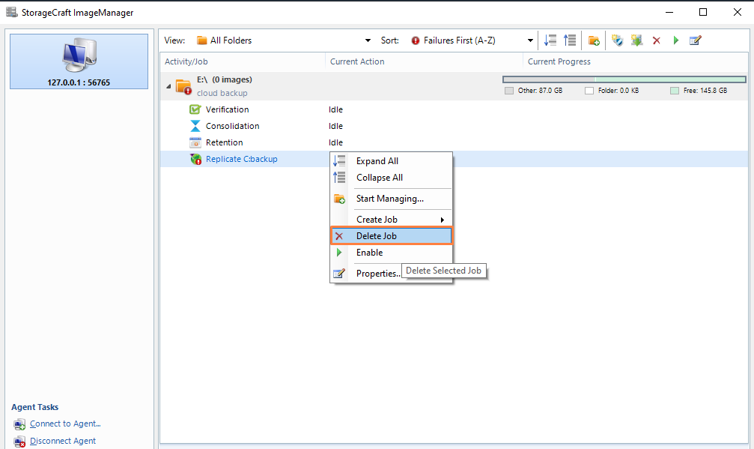Image resolution: width=754 pixels, height=449 pixels.
Task: Click the Current Progress column header
Action: click(636, 61)
